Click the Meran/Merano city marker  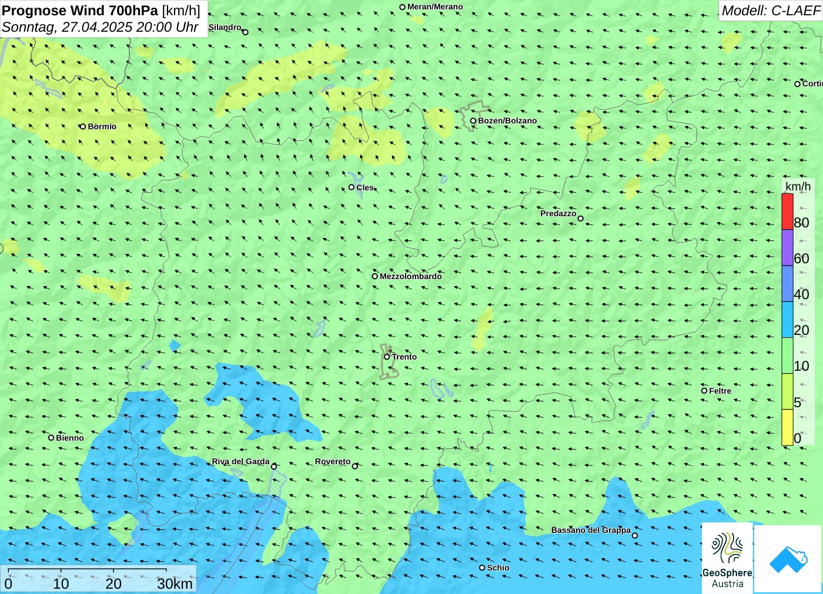click(x=402, y=7)
